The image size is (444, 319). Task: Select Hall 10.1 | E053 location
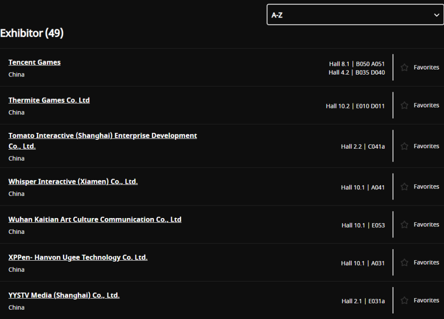point(363,225)
